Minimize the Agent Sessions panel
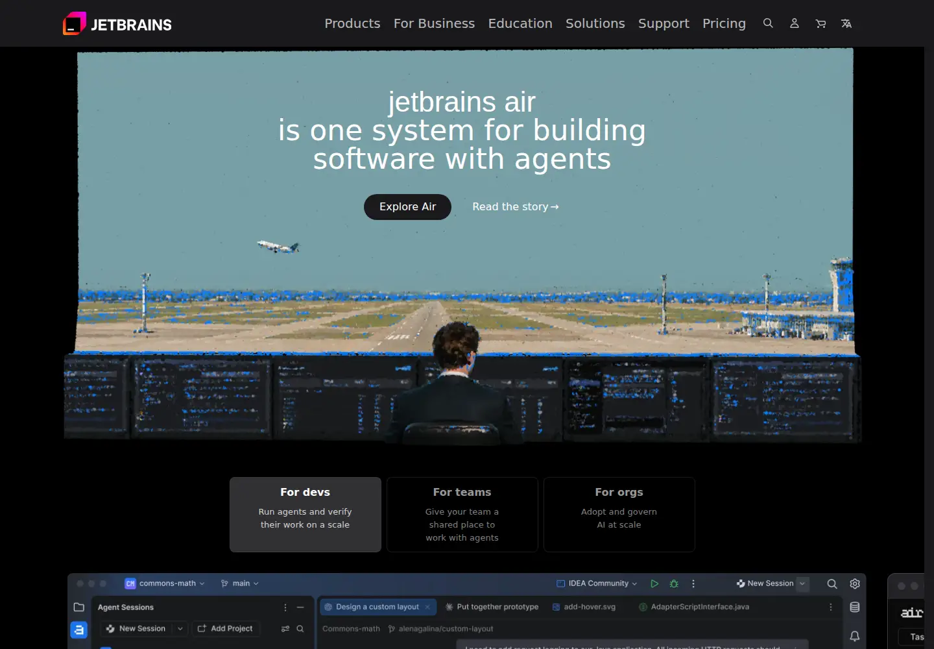 (300, 607)
